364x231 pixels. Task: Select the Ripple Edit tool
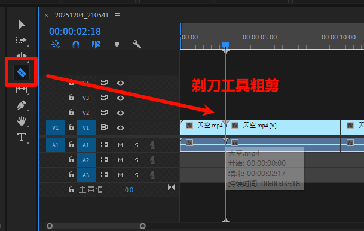[22, 55]
